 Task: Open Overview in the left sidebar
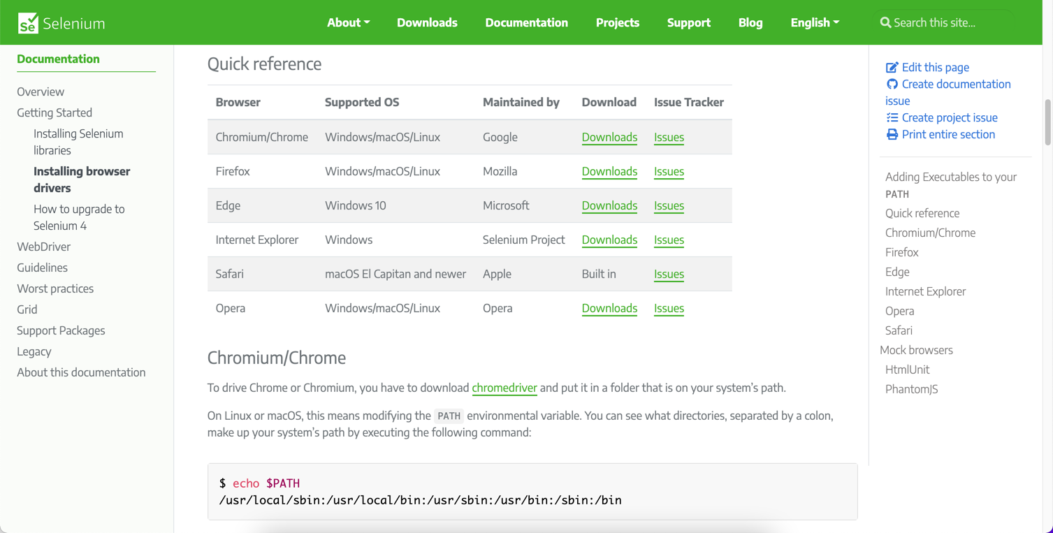tap(41, 92)
